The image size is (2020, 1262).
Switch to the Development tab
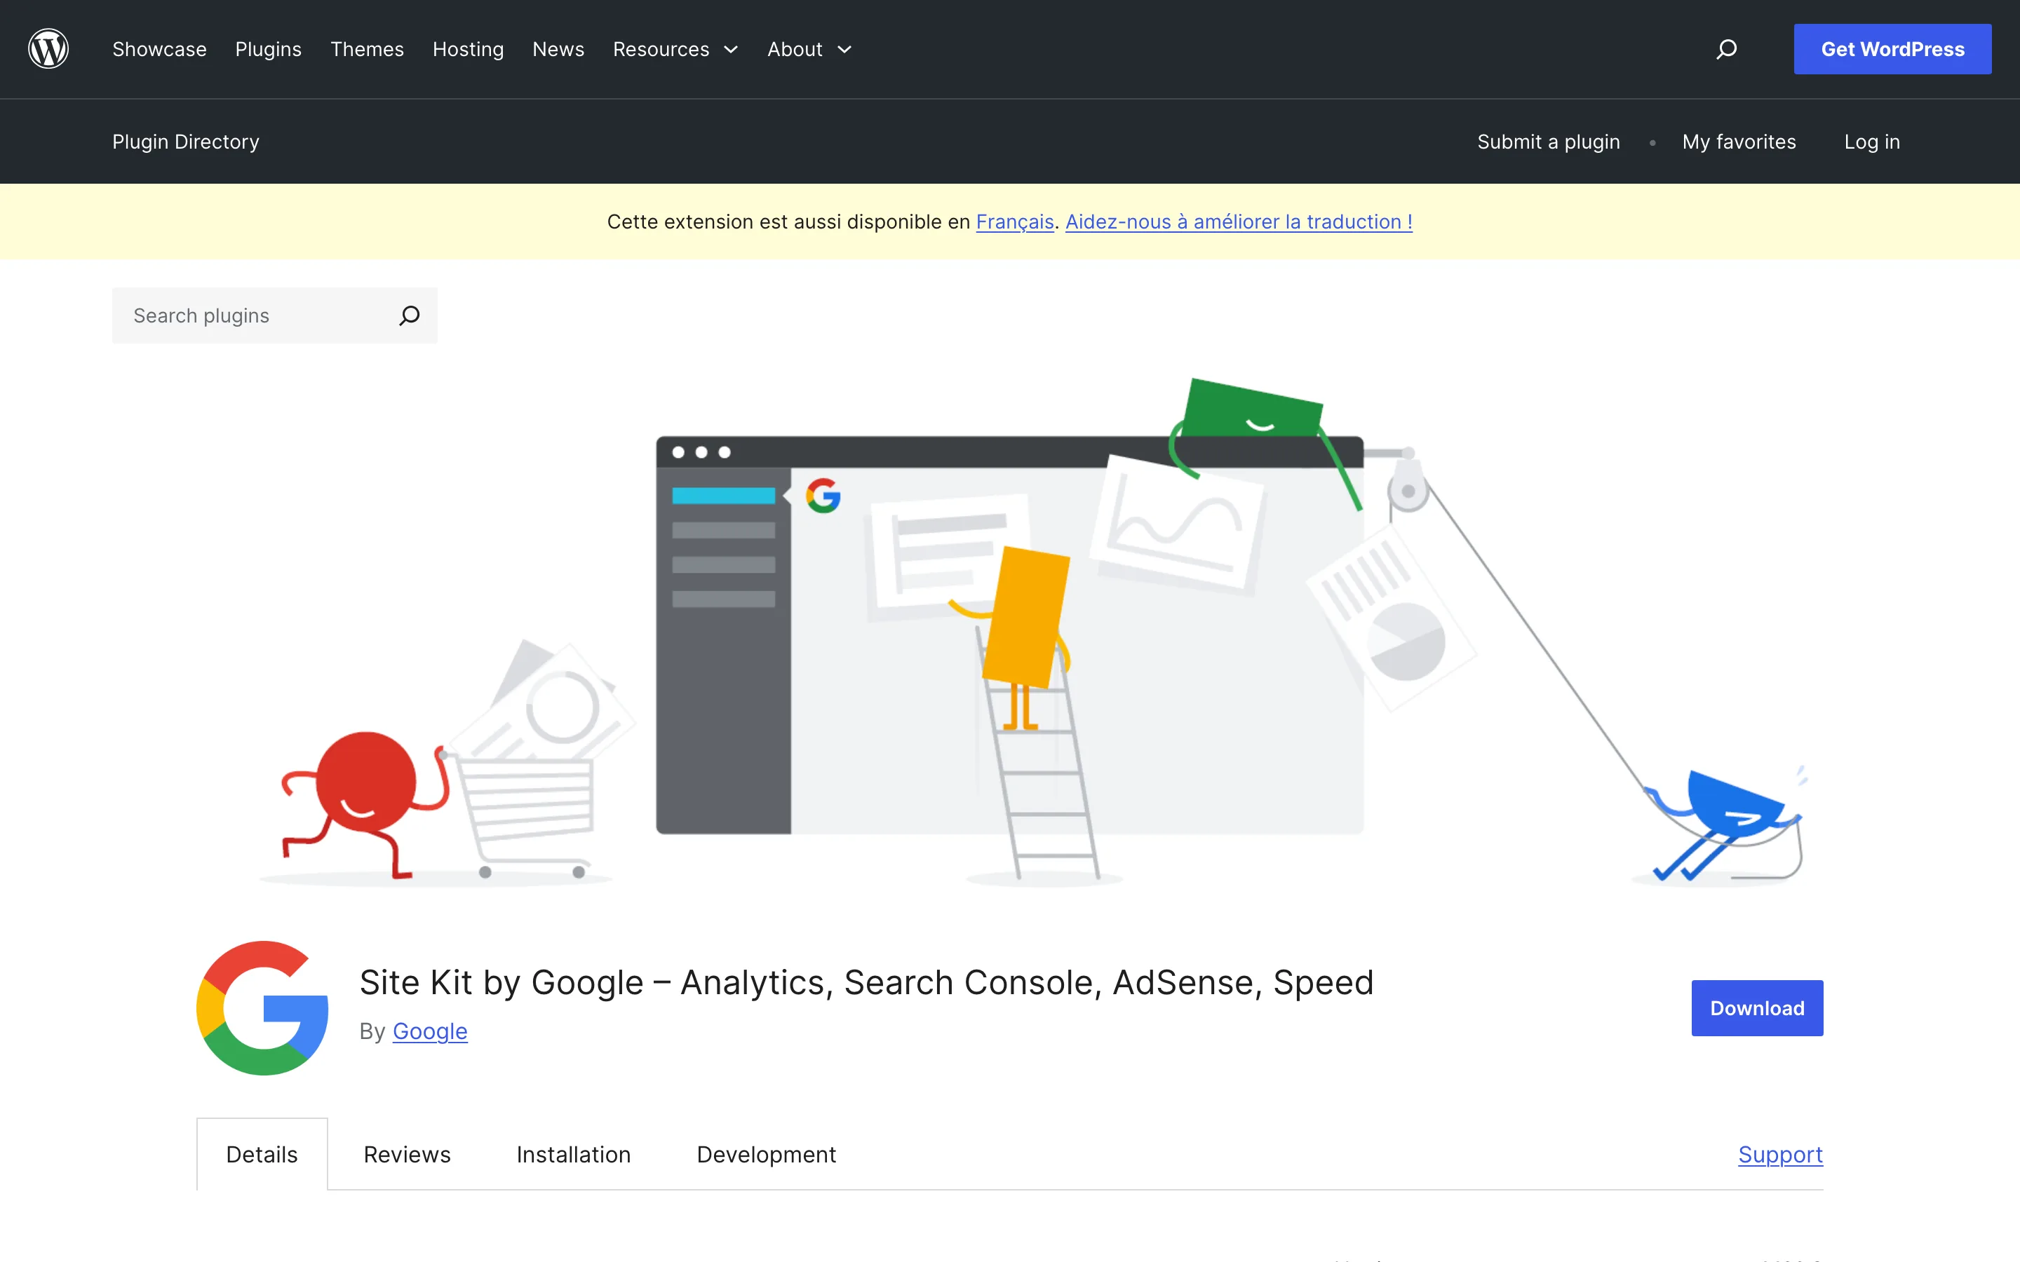pyautogui.click(x=766, y=1154)
